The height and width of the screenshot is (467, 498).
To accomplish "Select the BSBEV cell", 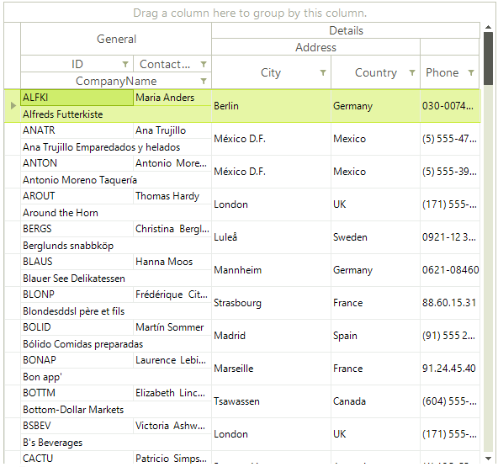I will coord(77,426).
